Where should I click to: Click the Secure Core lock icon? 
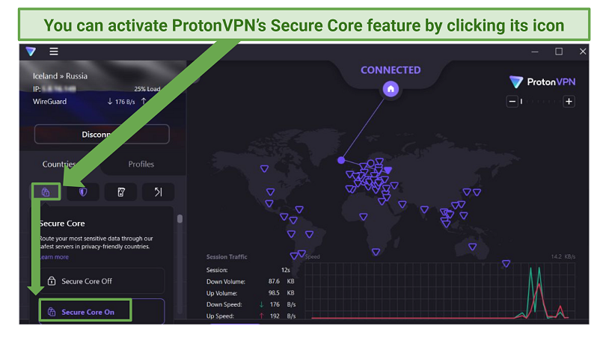coord(46,191)
